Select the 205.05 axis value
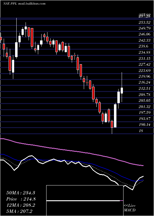The image size is (154, 216). [144, 101]
